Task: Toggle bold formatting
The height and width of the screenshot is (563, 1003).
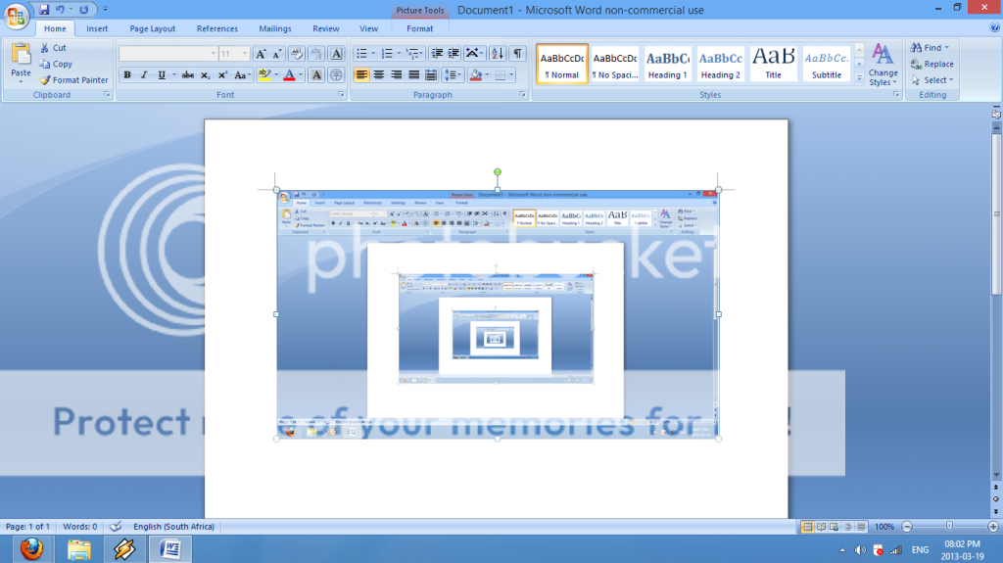Action: pyautogui.click(x=127, y=74)
